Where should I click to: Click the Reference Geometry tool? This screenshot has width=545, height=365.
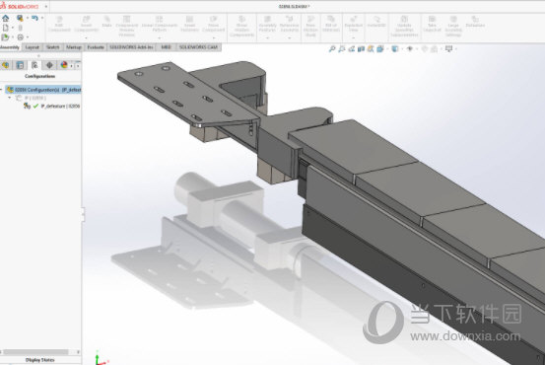click(289, 24)
